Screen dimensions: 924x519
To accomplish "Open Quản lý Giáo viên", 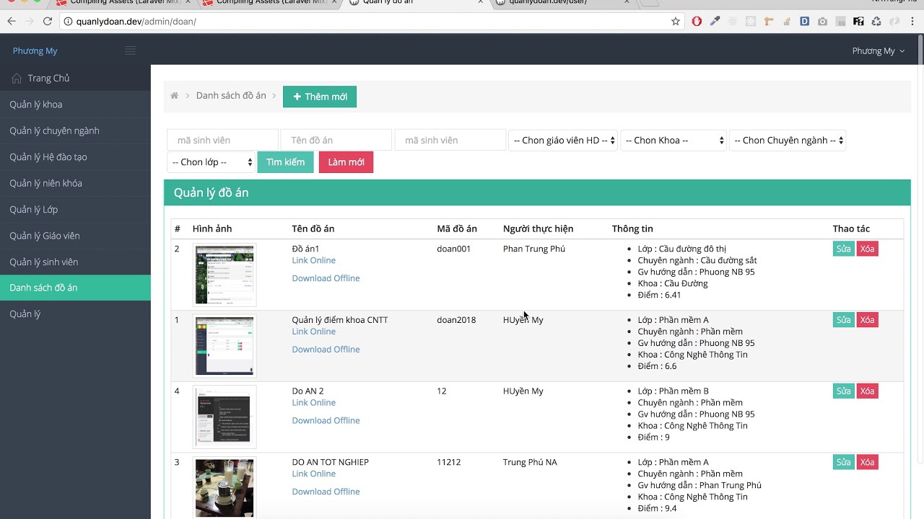I will pyautogui.click(x=75, y=236).
